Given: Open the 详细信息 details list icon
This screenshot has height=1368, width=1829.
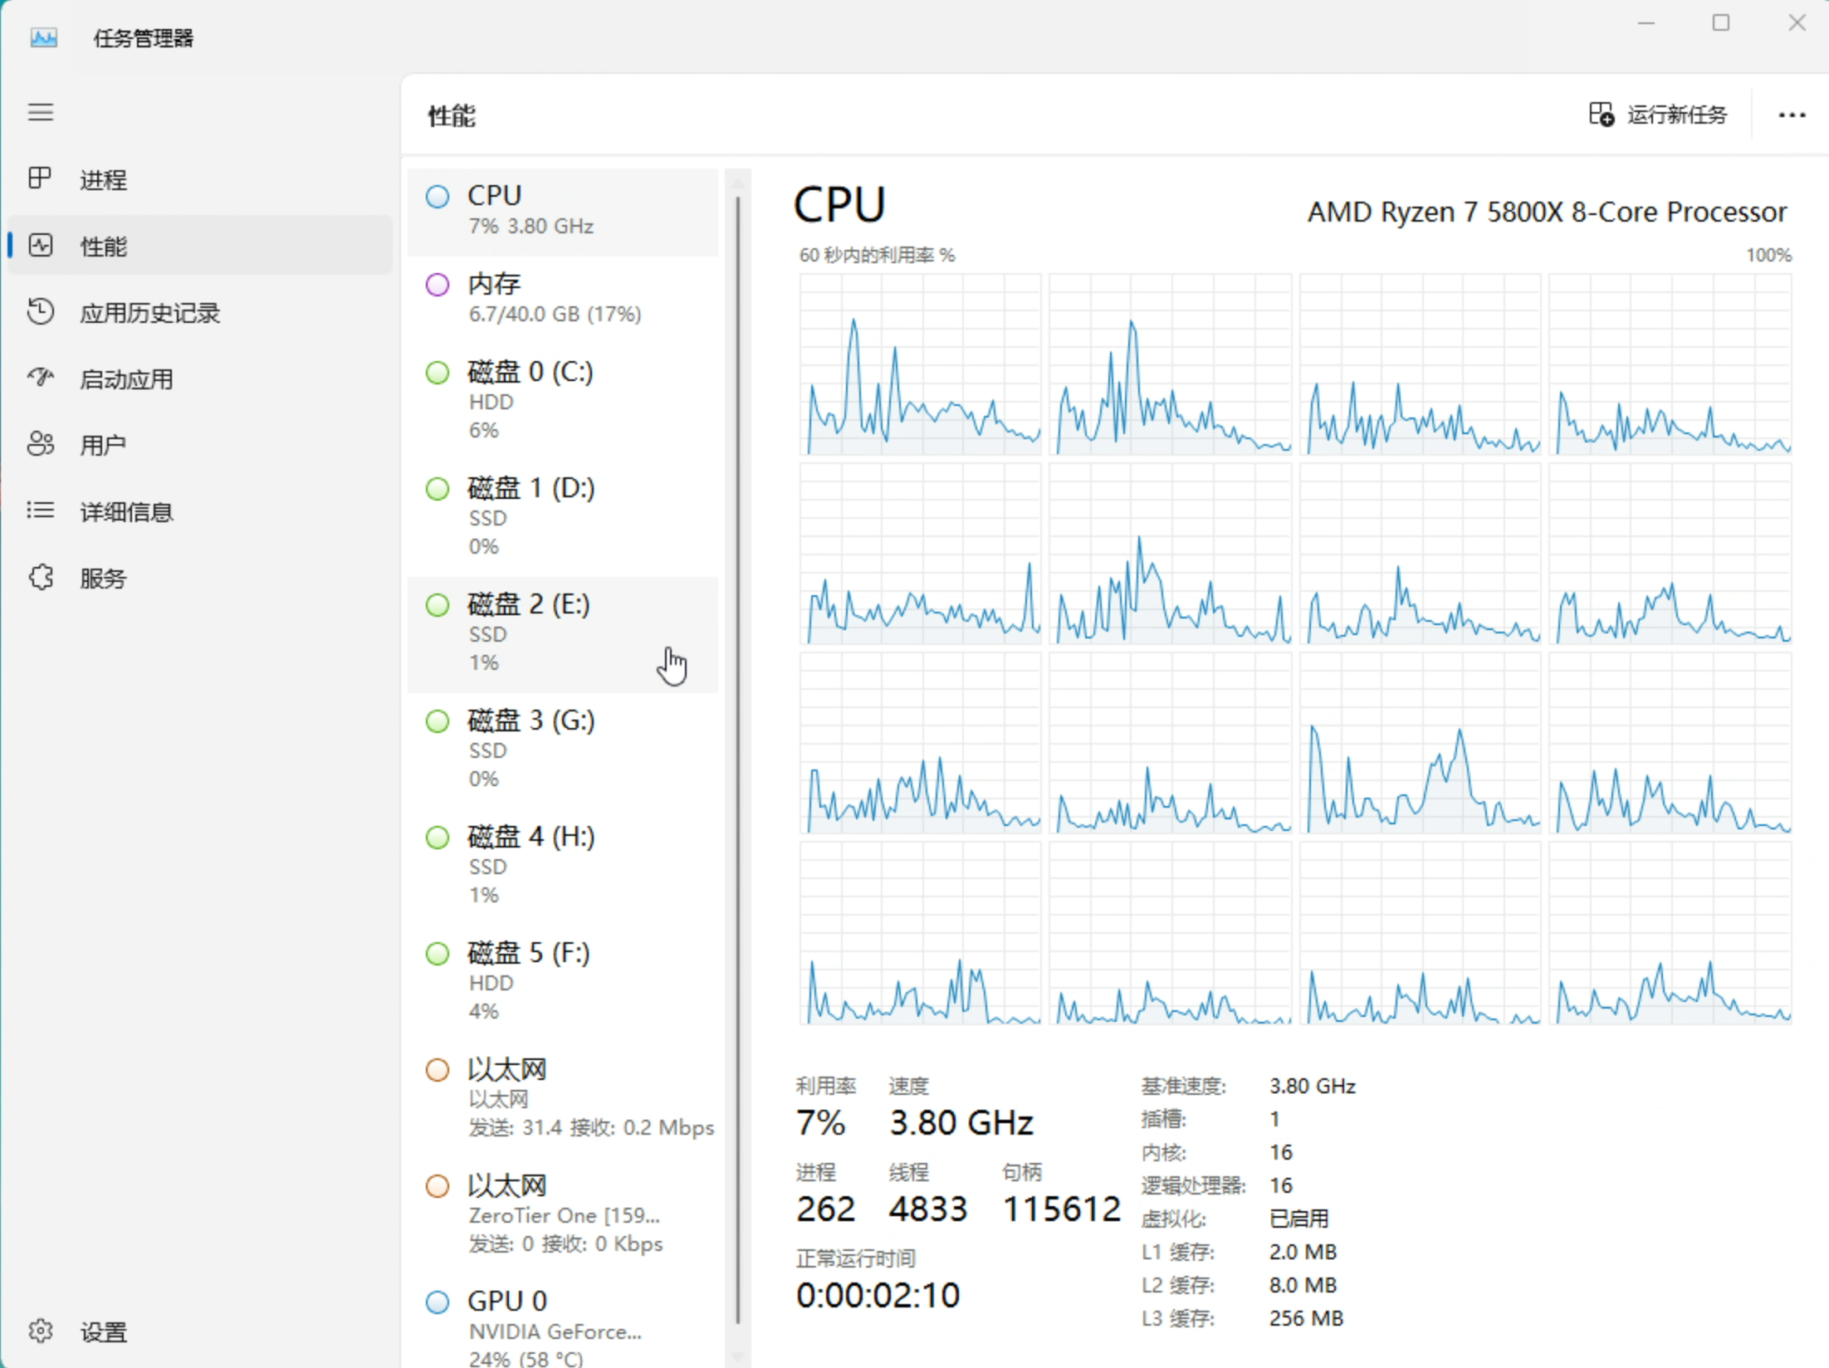Looking at the screenshot, I should (x=40, y=511).
